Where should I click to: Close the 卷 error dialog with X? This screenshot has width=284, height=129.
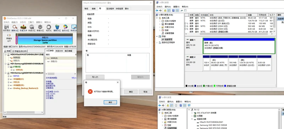pos(118,82)
